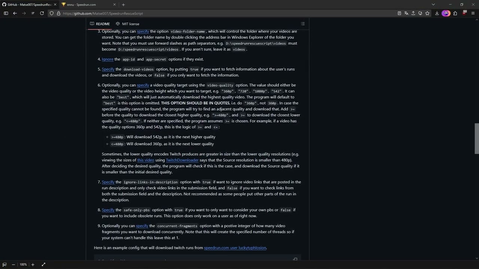The width and height of the screenshot is (479, 269).
Task: Expand the list-all-tabs dropdown chevron
Action: pyautogui.click(x=433, y=4)
